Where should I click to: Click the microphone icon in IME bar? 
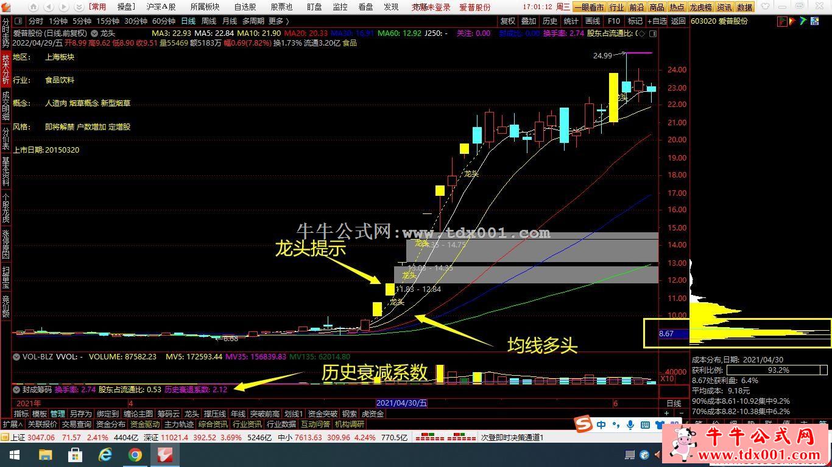(630, 424)
